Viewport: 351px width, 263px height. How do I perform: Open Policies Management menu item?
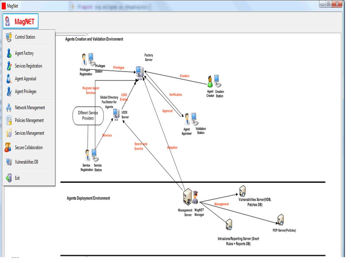click(29, 120)
